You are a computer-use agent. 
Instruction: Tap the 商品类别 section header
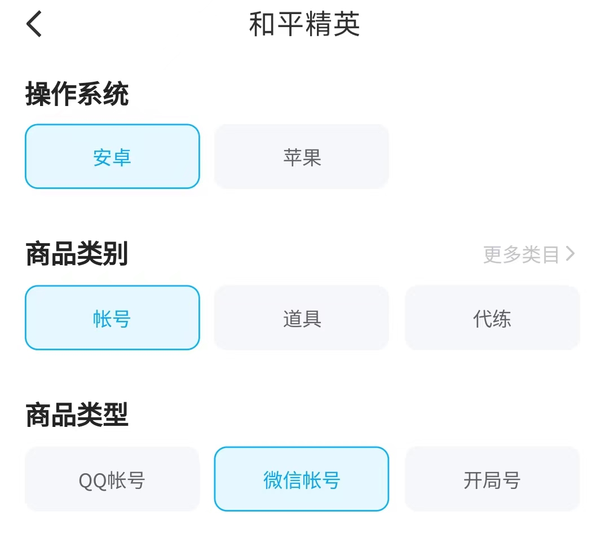(x=77, y=255)
